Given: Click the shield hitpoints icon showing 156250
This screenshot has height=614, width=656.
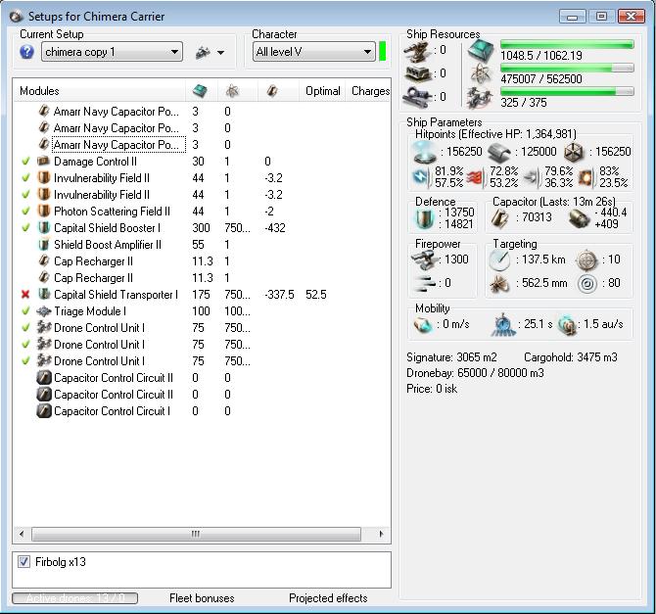Looking at the screenshot, I should [x=424, y=152].
